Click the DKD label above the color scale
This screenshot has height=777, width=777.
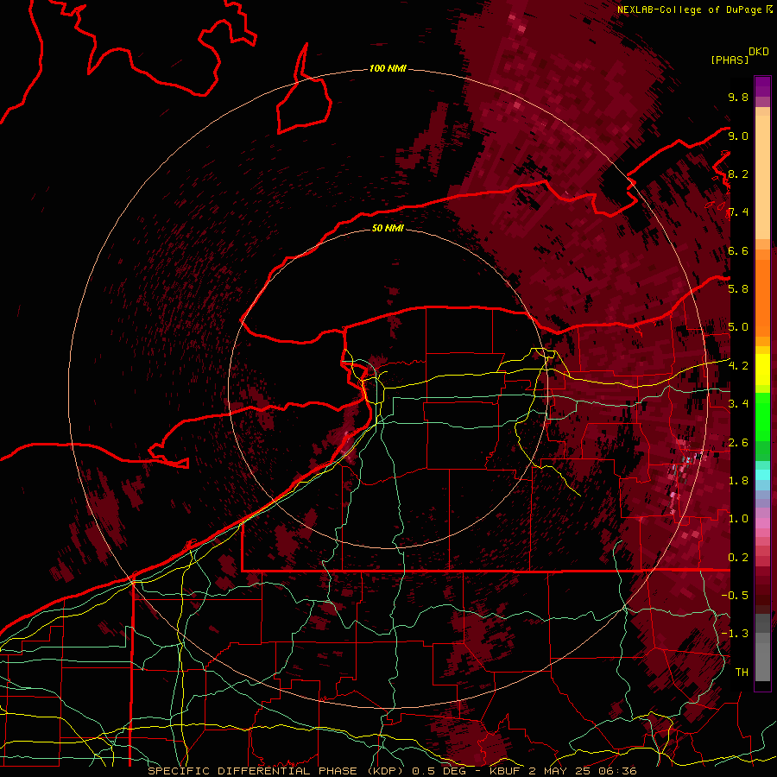coord(759,52)
